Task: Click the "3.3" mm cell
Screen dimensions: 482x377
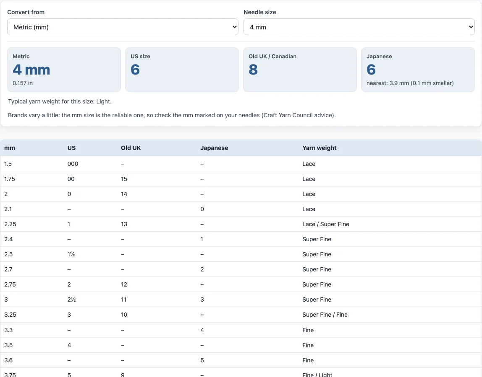Action: [8, 330]
